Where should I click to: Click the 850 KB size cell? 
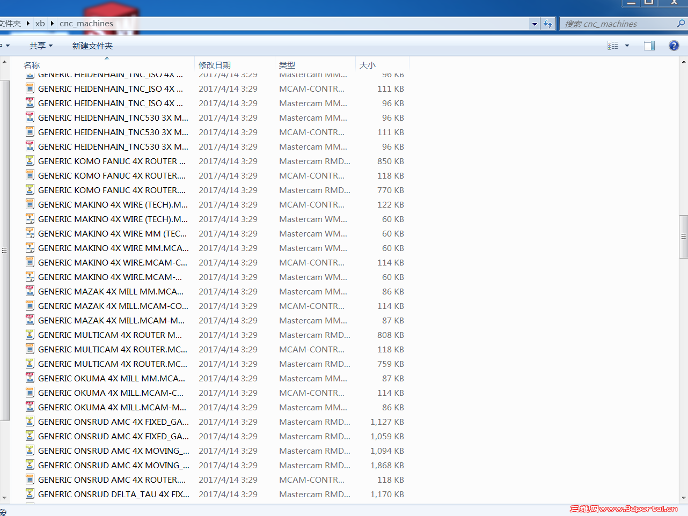click(x=391, y=161)
